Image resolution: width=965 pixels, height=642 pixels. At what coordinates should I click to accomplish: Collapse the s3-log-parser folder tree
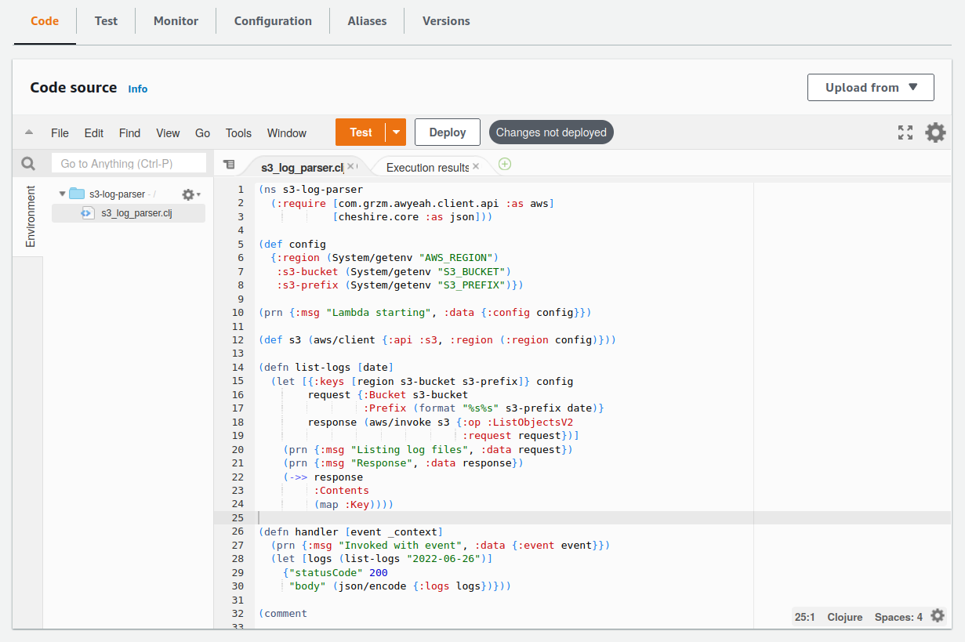tap(62, 194)
